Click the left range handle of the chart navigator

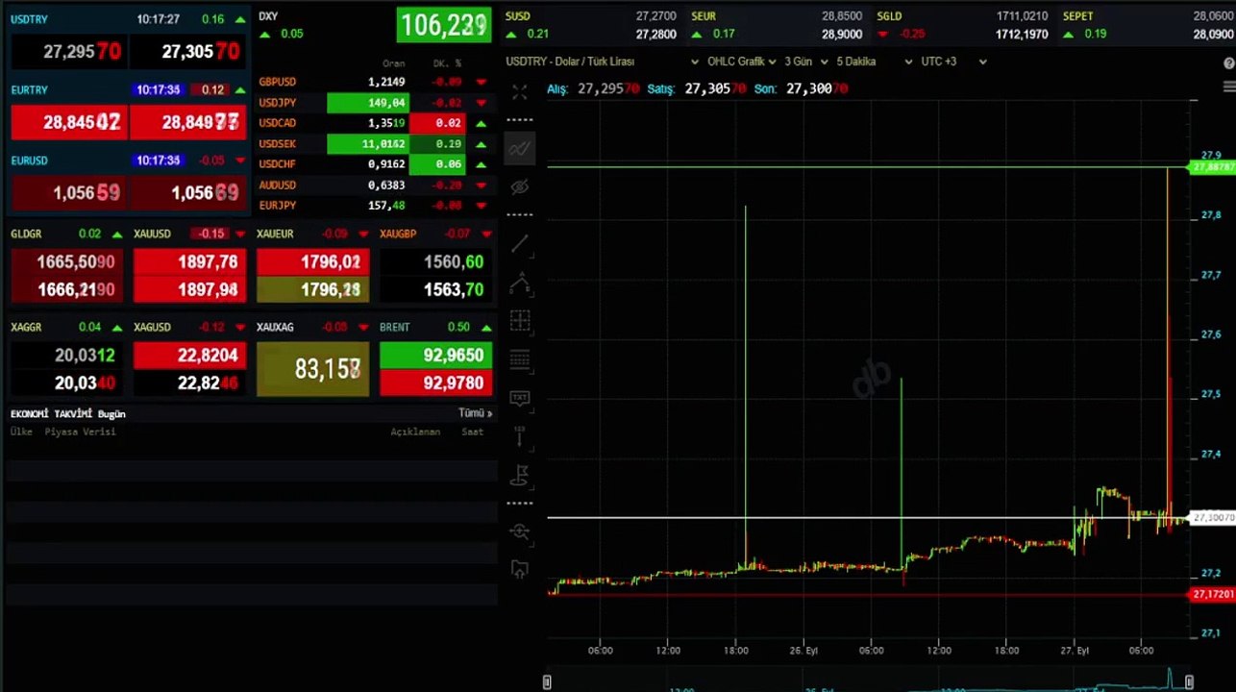click(x=547, y=682)
